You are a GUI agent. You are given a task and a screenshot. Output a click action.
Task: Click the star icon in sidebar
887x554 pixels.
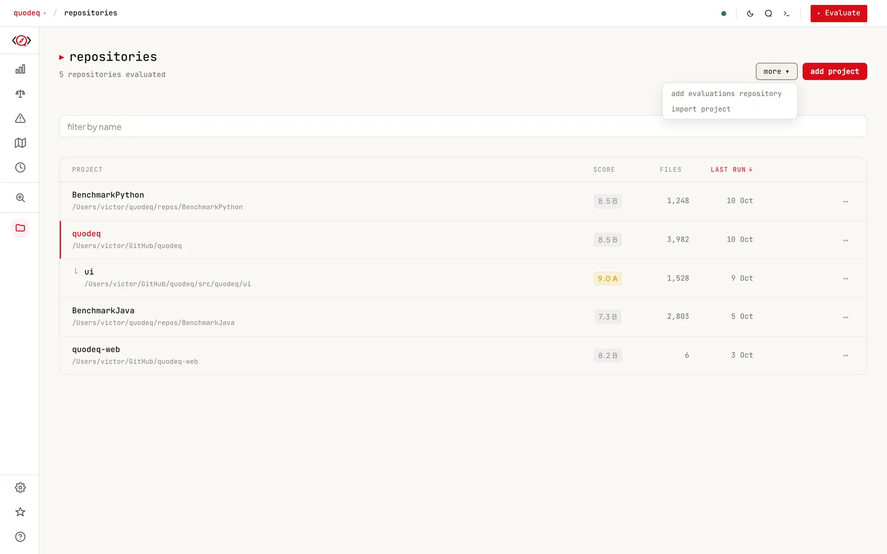pyautogui.click(x=20, y=512)
